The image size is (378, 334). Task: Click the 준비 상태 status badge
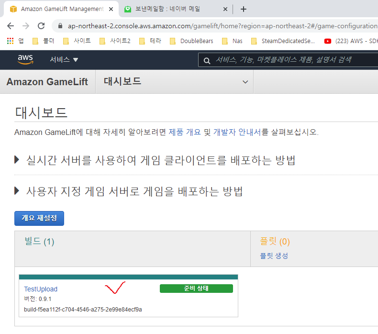(196, 289)
